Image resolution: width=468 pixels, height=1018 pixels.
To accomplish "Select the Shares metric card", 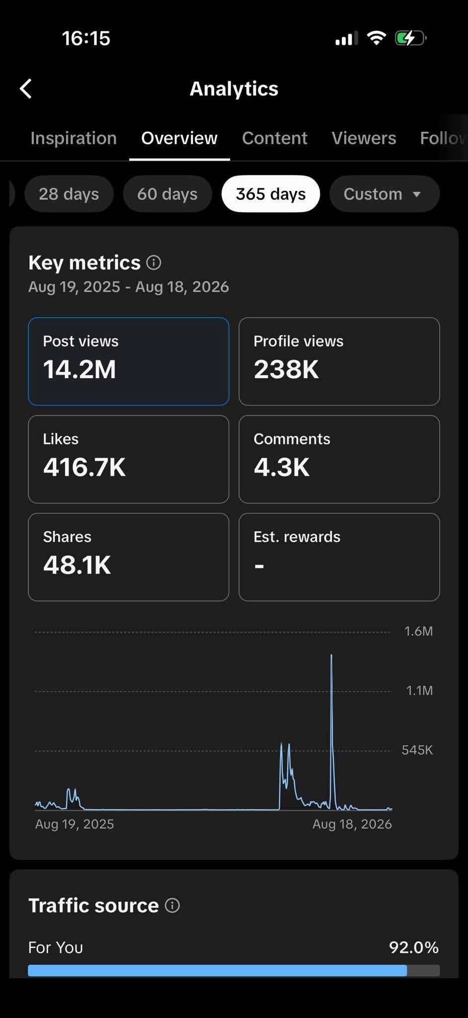I will (129, 557).
